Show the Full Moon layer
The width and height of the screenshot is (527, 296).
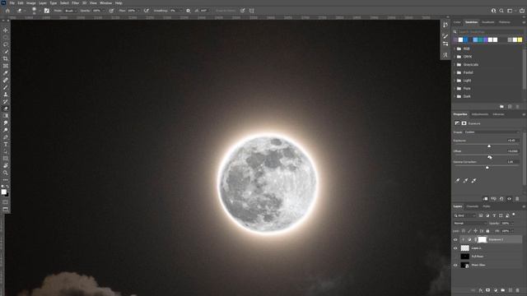coord(455,257)
